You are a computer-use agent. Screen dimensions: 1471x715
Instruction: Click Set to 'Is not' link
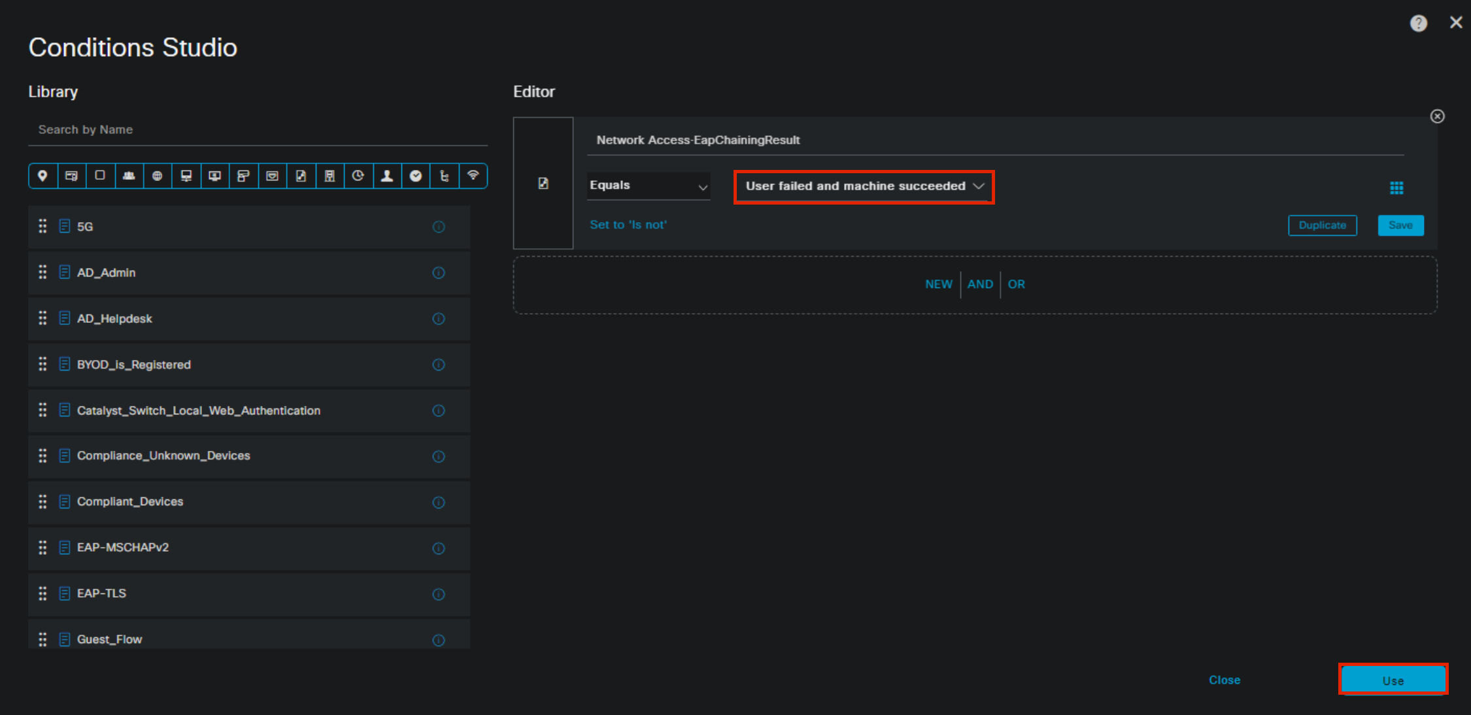point(628,225)
